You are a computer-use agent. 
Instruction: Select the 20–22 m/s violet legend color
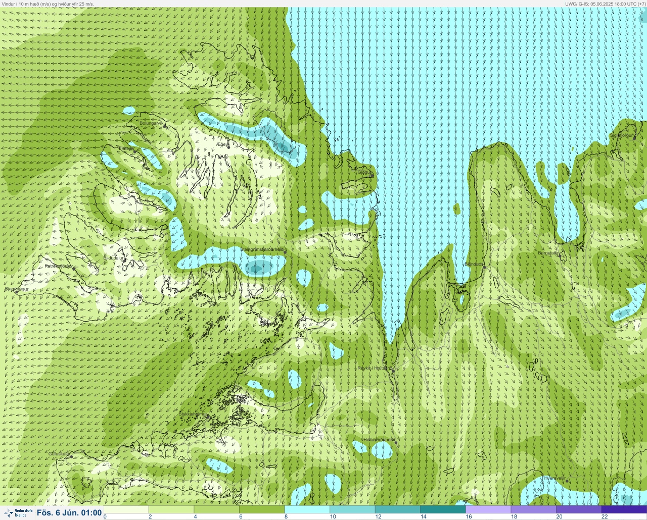pos(578,509)
